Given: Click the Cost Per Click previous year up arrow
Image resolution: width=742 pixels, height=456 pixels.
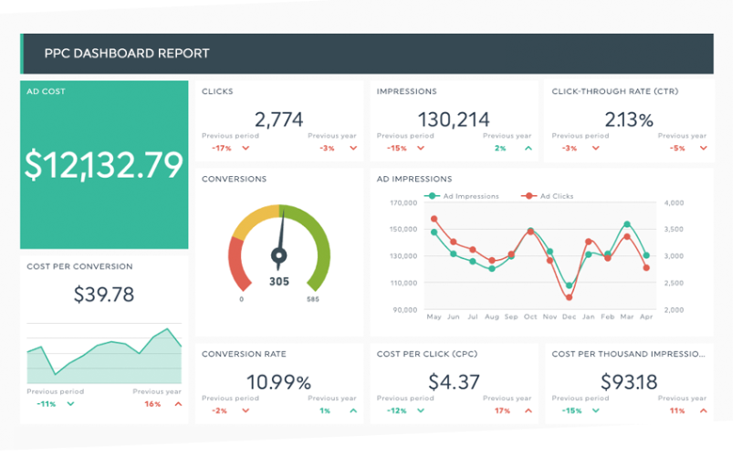Looking at the screenshot, I should point(527,410).
